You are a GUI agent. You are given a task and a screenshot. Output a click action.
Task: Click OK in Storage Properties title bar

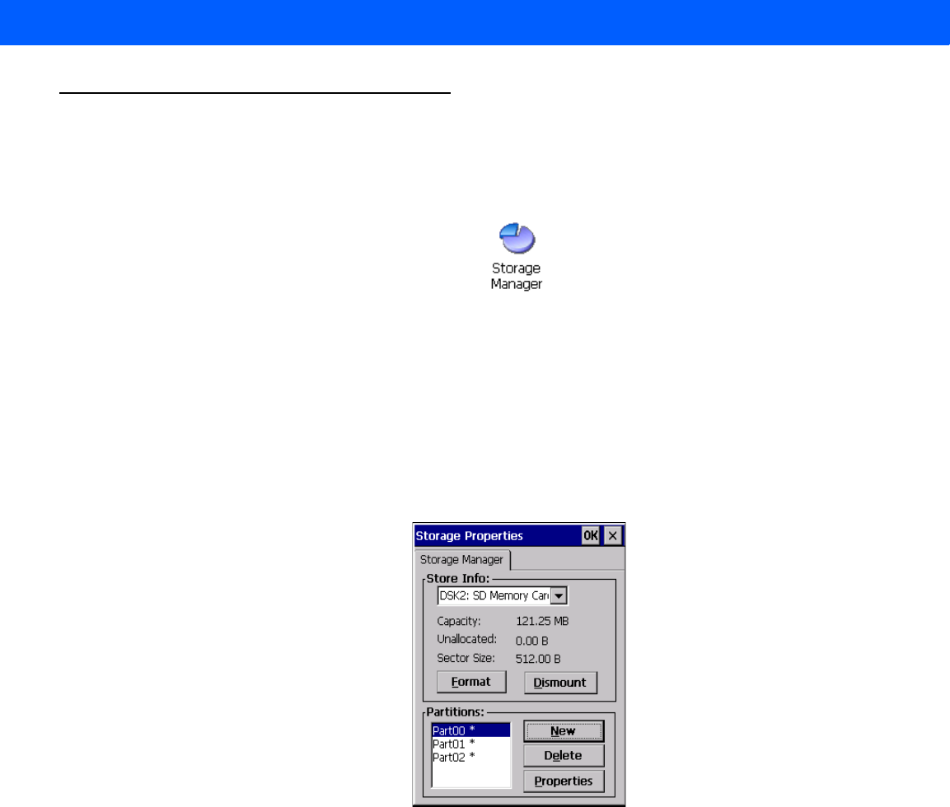tap(591, 535)
